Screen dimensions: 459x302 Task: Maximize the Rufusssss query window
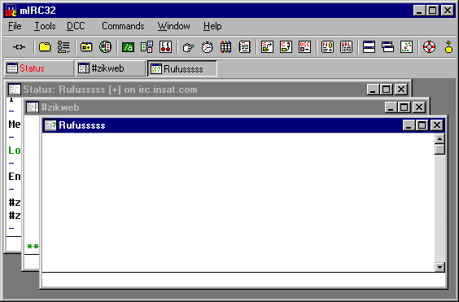422,125
